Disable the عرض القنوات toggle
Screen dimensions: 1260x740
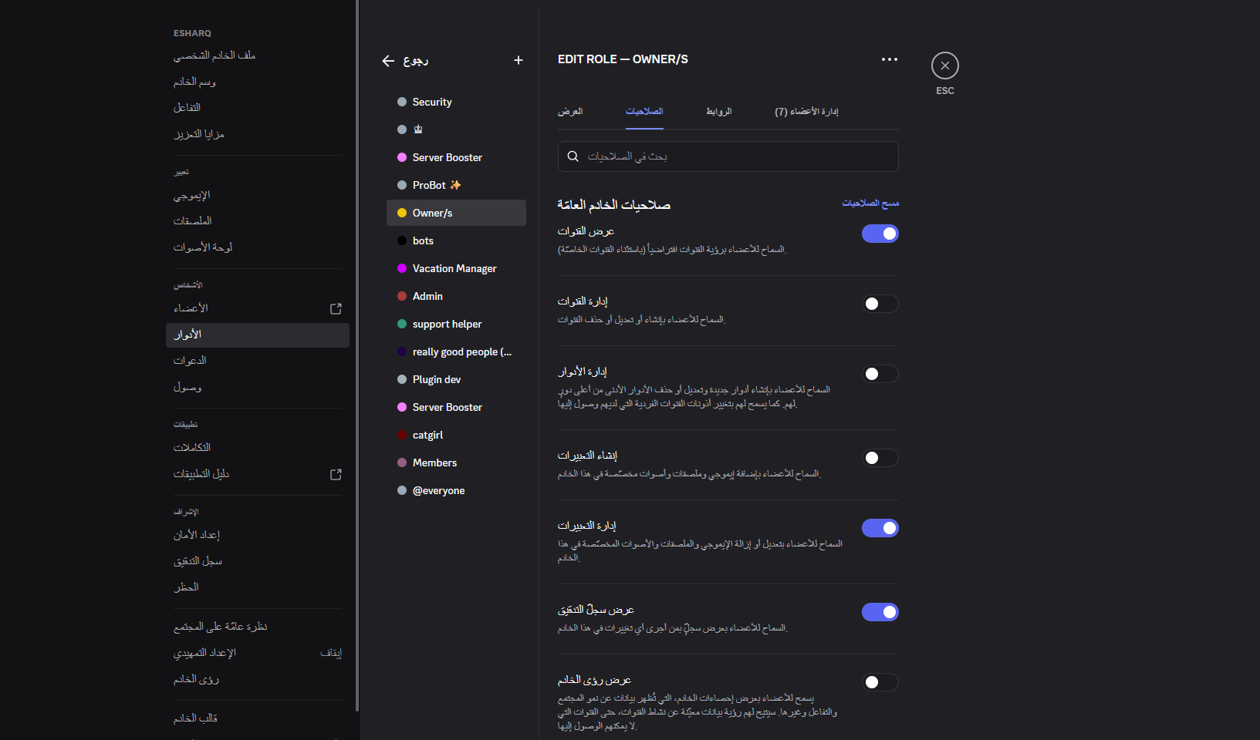coord(880,234)
